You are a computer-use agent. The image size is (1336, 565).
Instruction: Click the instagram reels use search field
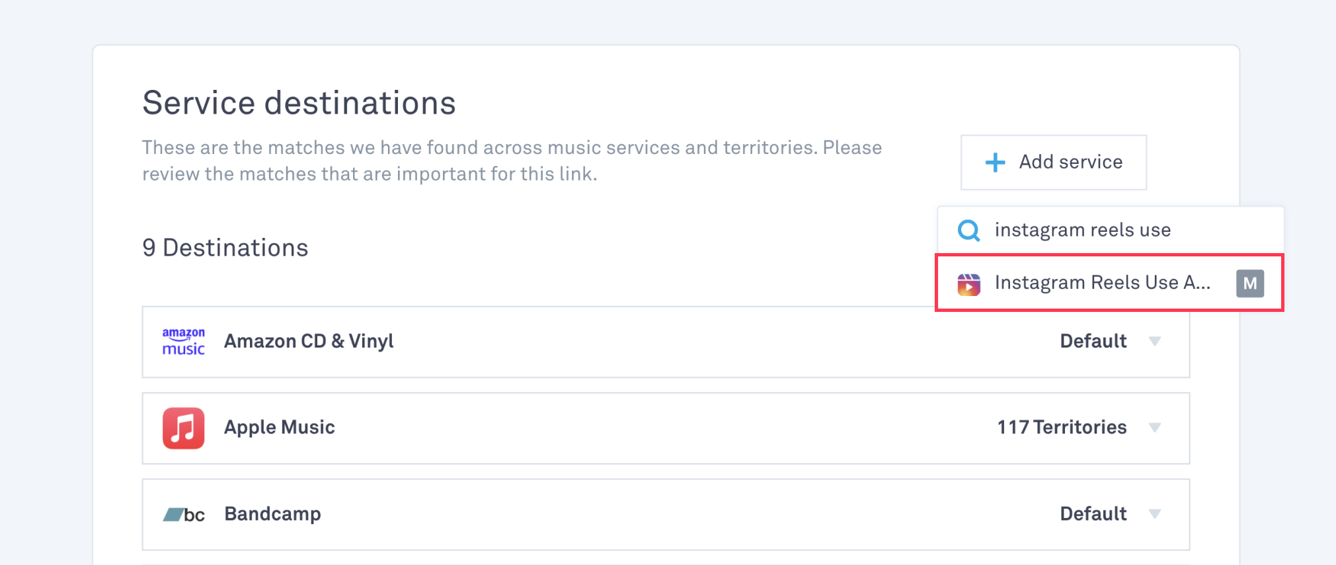(x=1124, y=230)
